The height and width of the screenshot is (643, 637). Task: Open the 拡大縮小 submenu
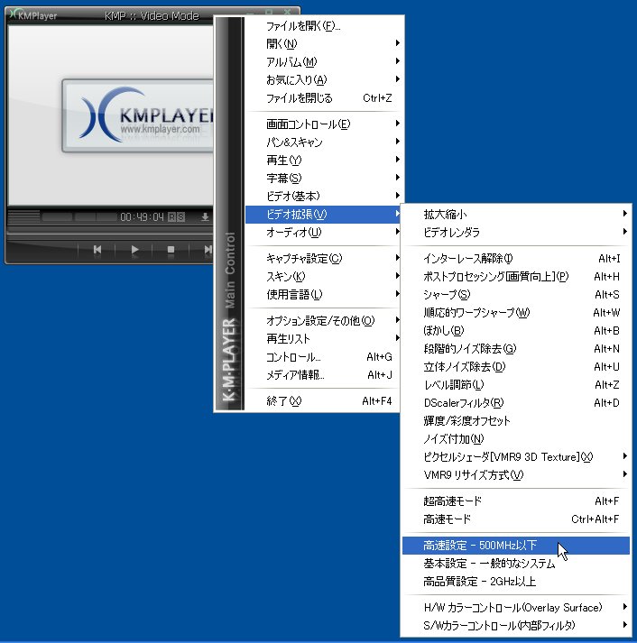(516, 214)
